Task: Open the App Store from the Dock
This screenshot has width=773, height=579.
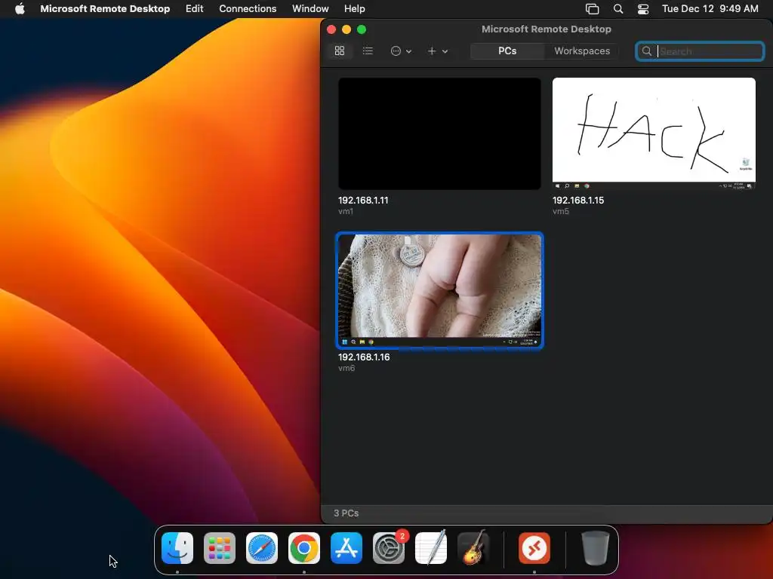Action: 346,548
